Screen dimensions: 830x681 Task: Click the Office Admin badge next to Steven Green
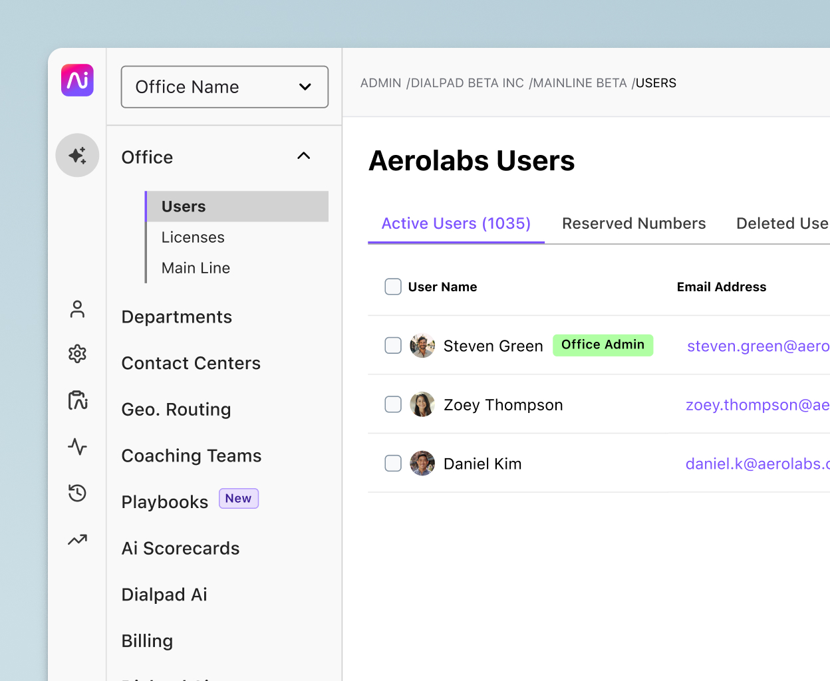pyautogui.click(x=603, y=344)
